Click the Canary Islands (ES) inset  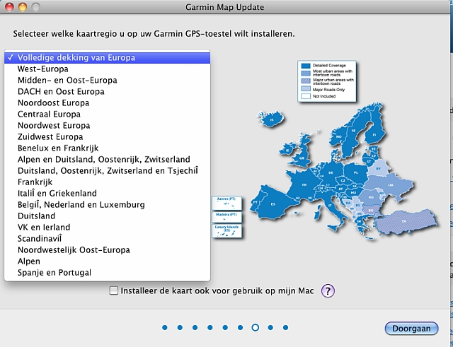pos(226,231)
